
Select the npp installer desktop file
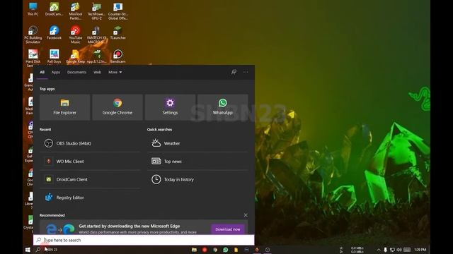(96, 56)
